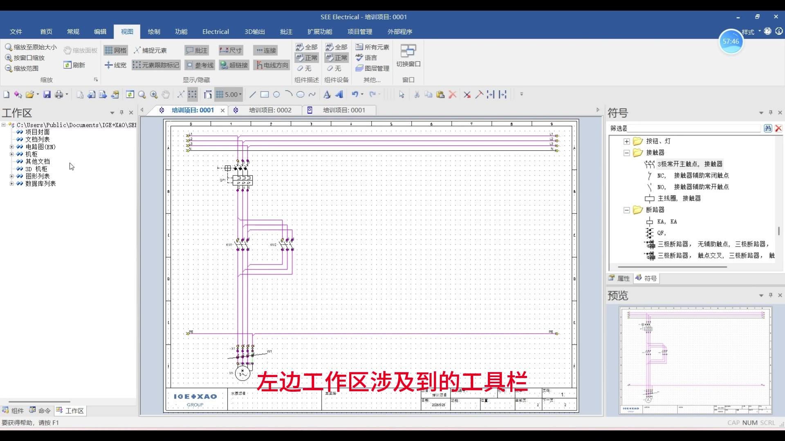Click the New document icon in the toolbar
This screenshot has height=441, width=785.
point(6,95)
